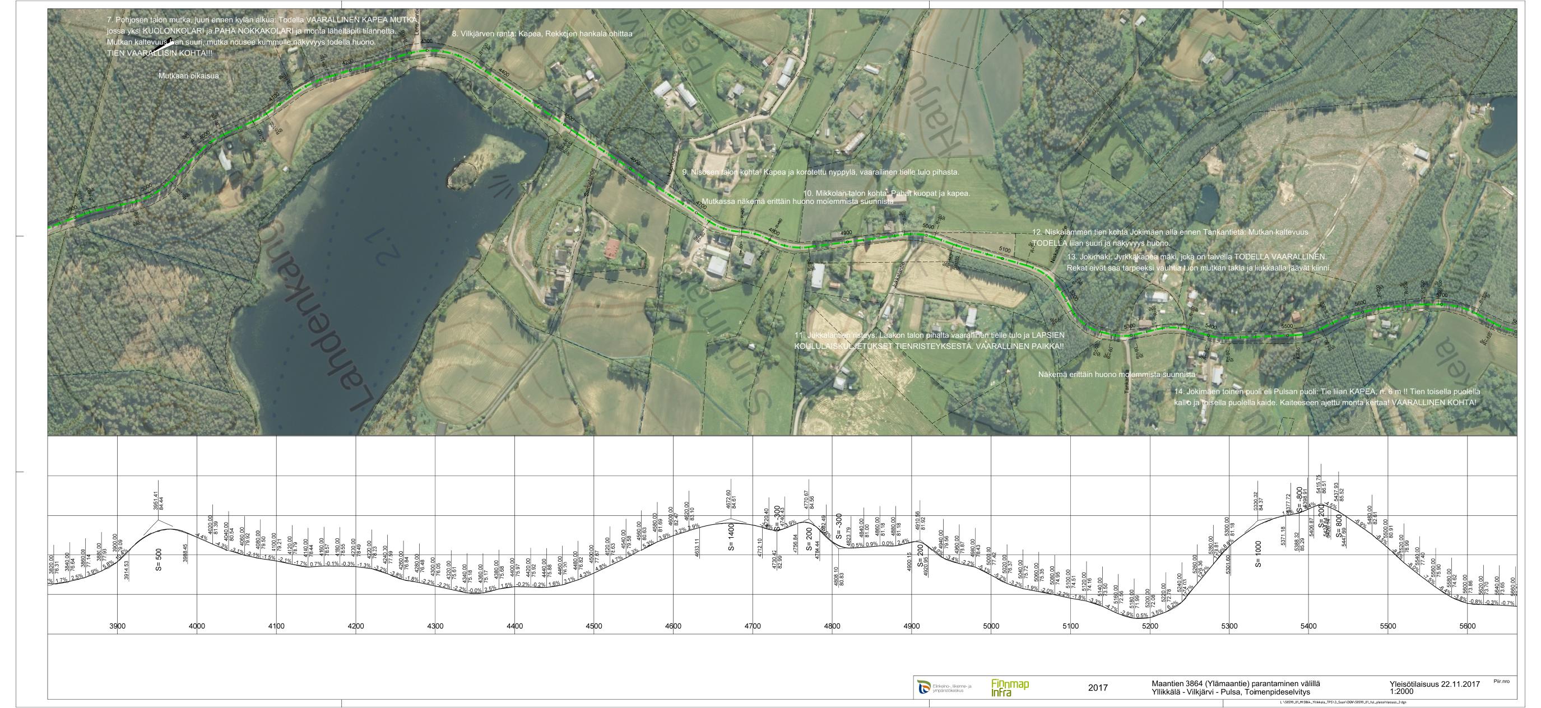Click annotation '8. Vilkjärven ranta: Kapea, Rekkojen hankala ohittaa'
Viewport: 1541px width, 708px height.
click(x=542, y=34)
